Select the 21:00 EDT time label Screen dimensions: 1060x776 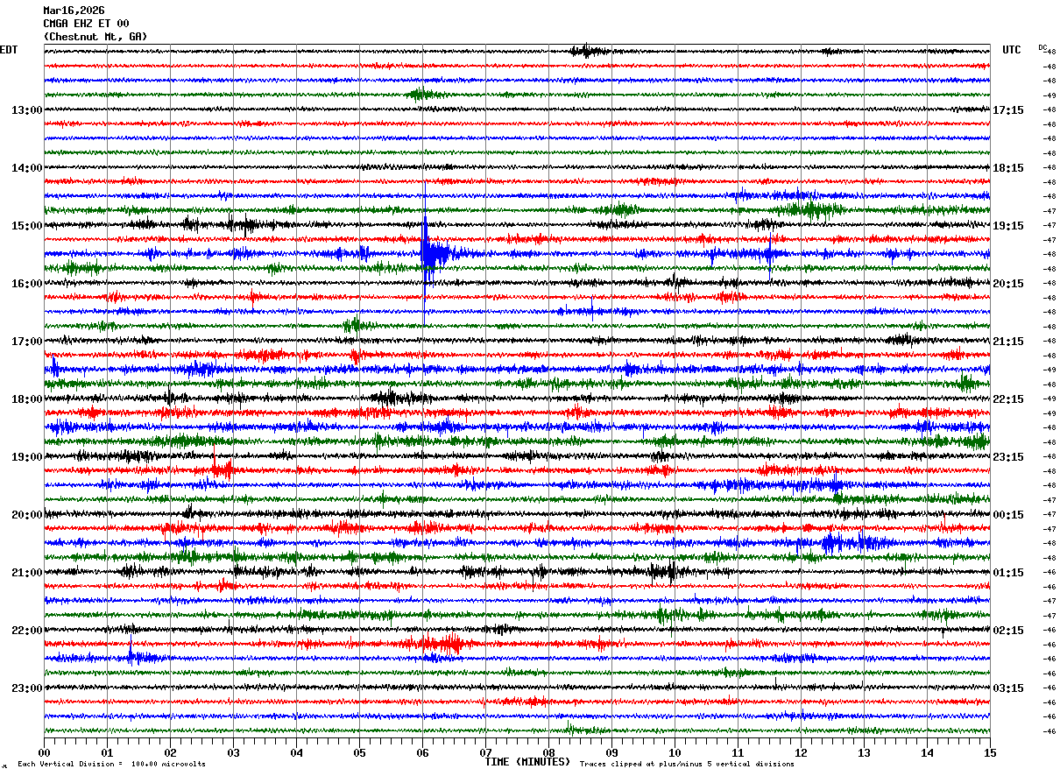[x=27, y=572]
